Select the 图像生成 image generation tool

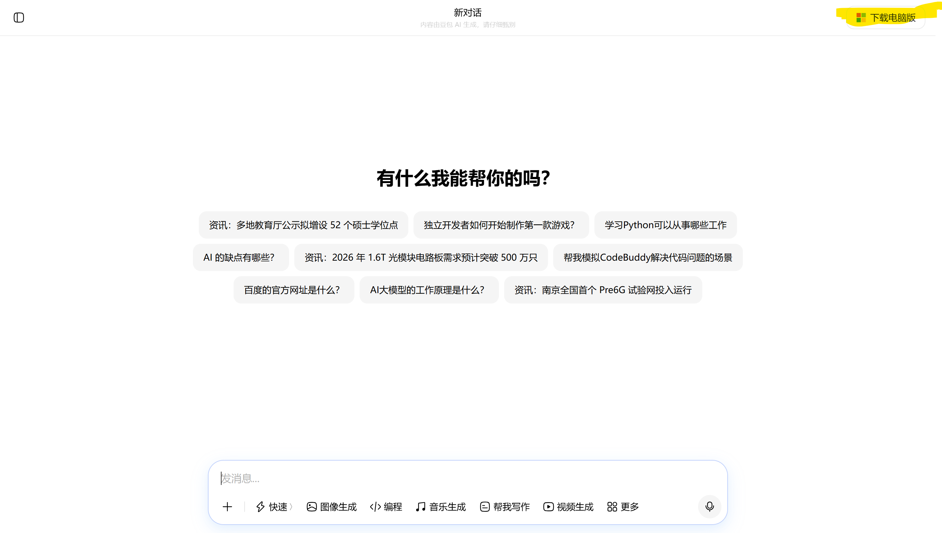pyautogui.click(x=331, y=507)
